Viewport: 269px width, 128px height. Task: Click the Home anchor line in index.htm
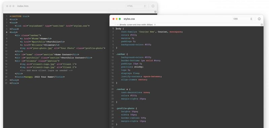pyautogui.click(x=36, y=39)
